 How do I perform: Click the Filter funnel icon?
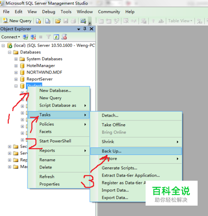click(x=48, y=37)
